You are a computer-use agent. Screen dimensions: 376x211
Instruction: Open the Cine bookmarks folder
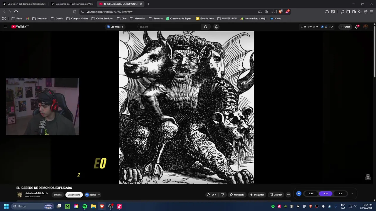tap(122, 18)
